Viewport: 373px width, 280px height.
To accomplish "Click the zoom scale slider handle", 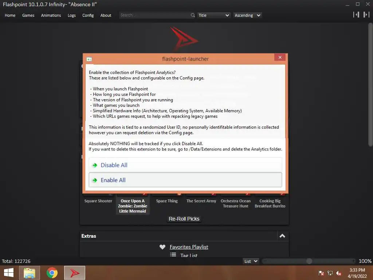I will (309, 261).
